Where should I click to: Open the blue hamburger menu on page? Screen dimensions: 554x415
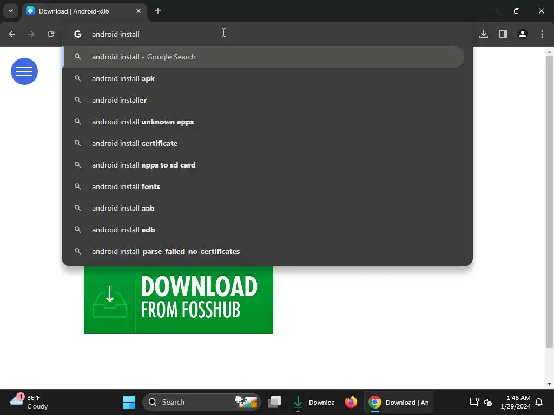pyautogui.click(x=24, y=71)
